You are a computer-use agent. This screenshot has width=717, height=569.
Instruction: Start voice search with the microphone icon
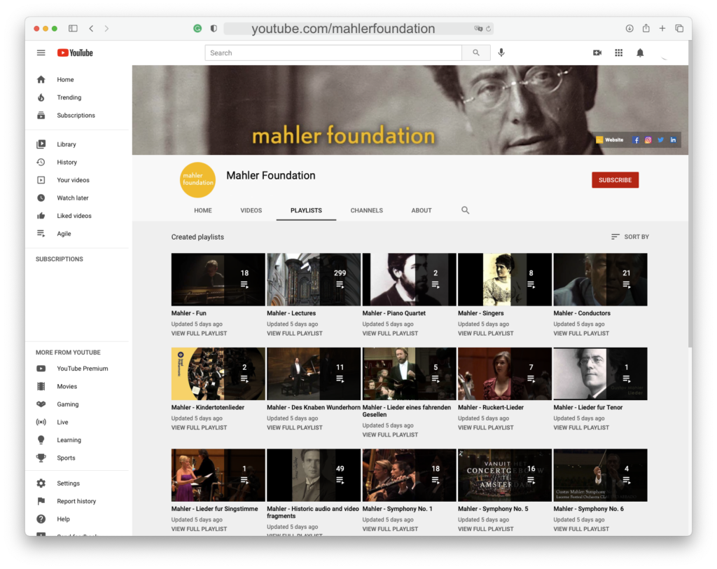501,53
